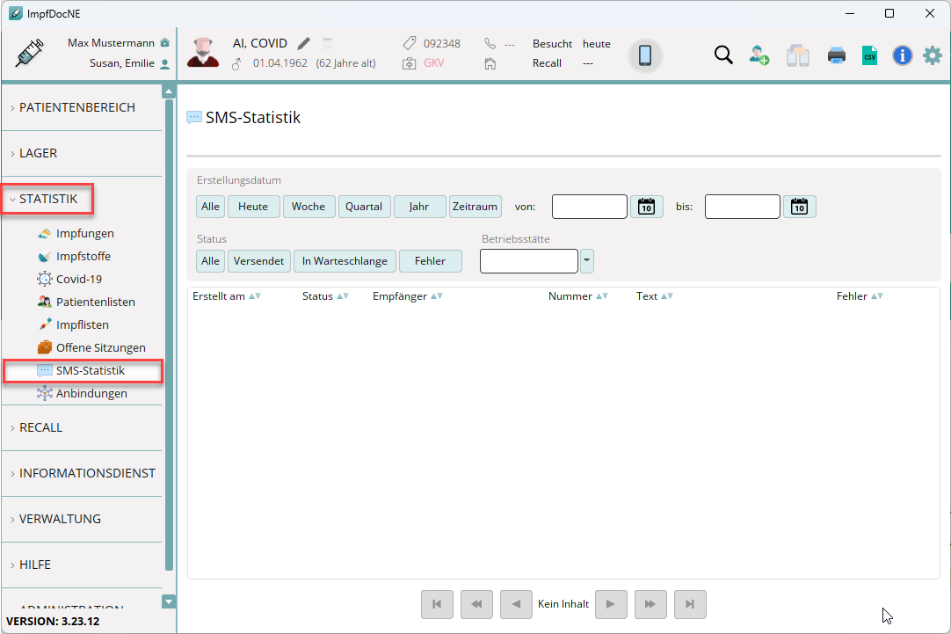Screen dimensions: 951x634
Task: Click the 'bis' date input field
Action: pyautogui.click(x=742, y=207)
